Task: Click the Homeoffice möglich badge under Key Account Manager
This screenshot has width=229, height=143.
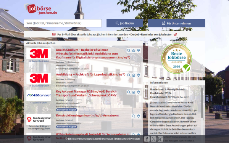Action: (66, 110)
